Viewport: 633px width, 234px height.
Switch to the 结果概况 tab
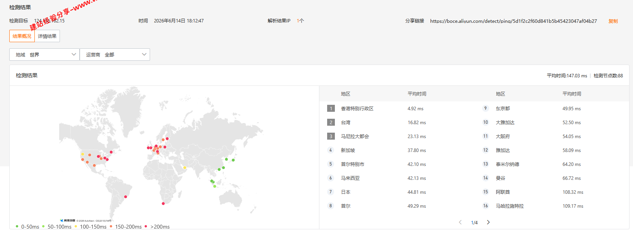click(x=22, y=36)
